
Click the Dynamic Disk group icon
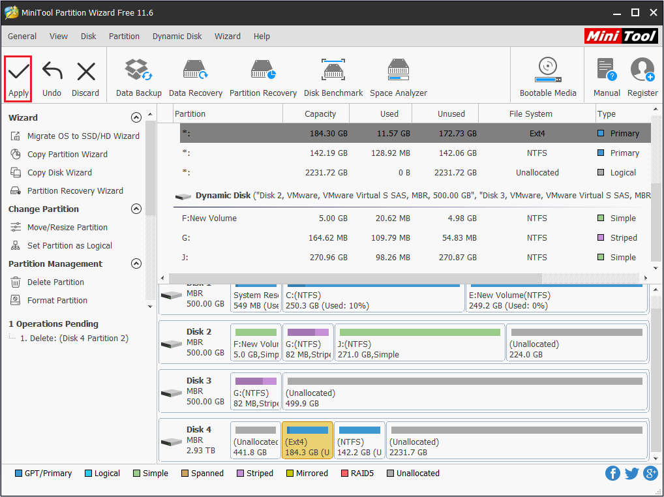[183, 196]
